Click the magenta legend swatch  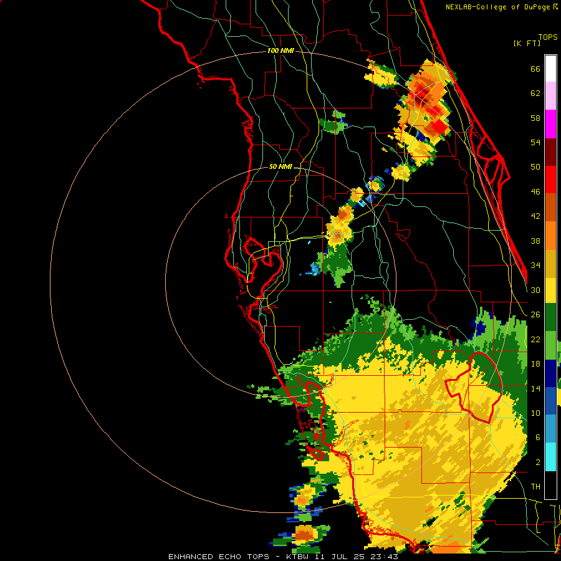pyautogui.click(x=550, y=124)
